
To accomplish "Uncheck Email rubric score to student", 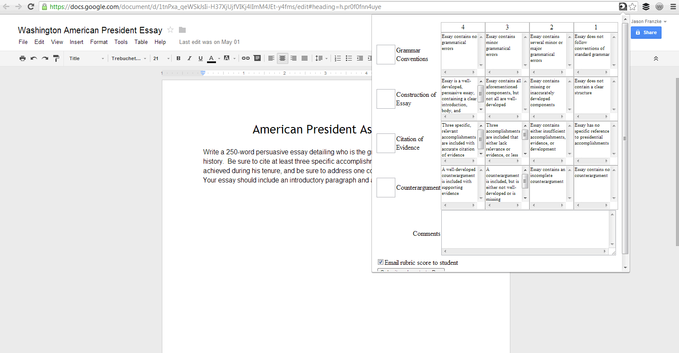I will (380, 262).
